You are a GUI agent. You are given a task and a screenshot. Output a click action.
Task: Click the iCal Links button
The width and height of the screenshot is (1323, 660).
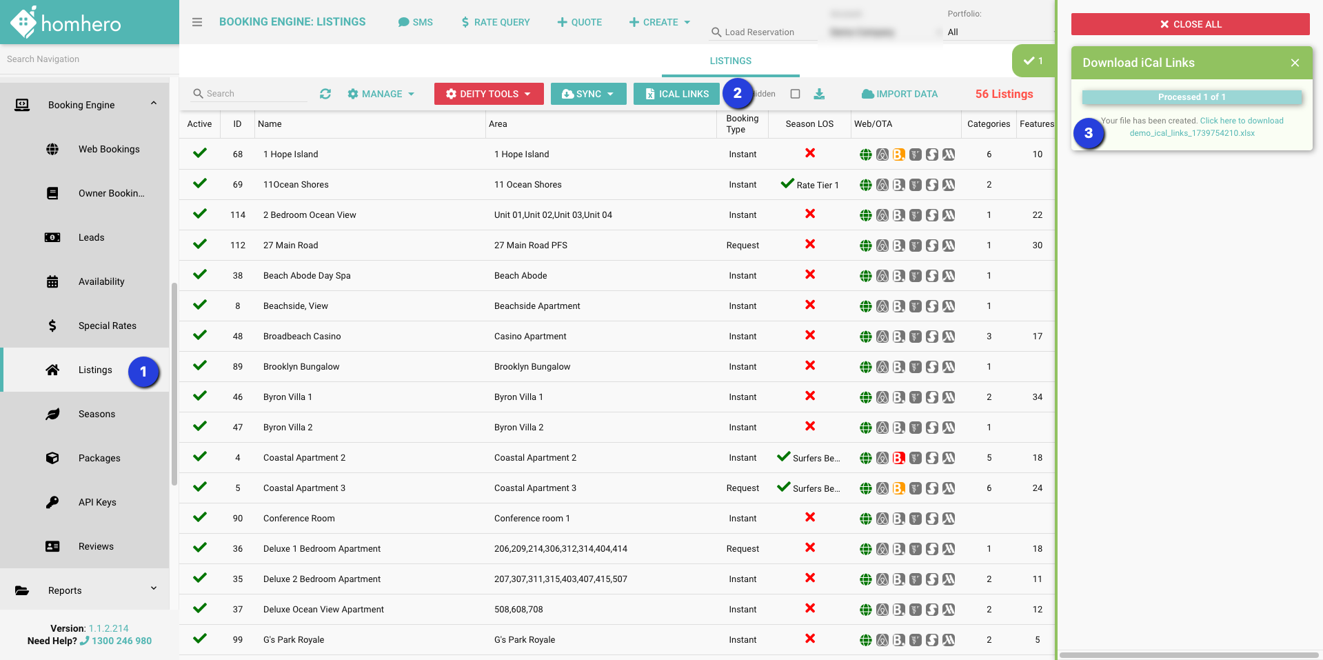[x=676, y=94]
